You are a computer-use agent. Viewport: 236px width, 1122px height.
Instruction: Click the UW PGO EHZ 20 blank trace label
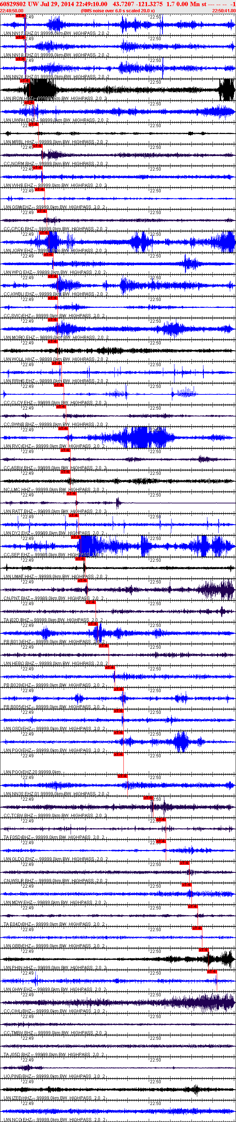pyautogui.click(x=32, y=772)
